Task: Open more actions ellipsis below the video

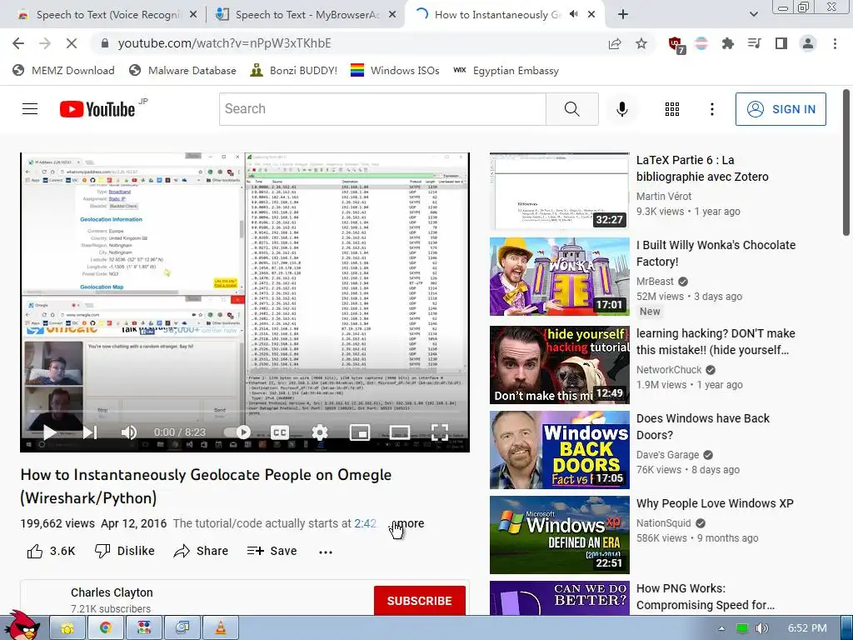Action: (326, 552)
